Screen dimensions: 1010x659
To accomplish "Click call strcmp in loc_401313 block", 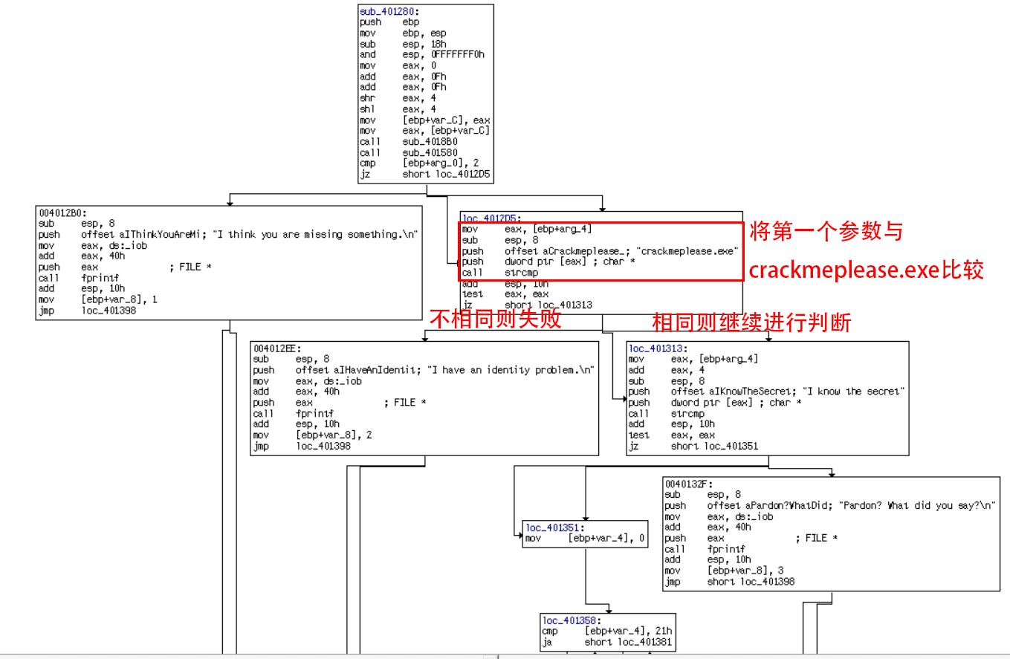I will (x=667, y=414).
